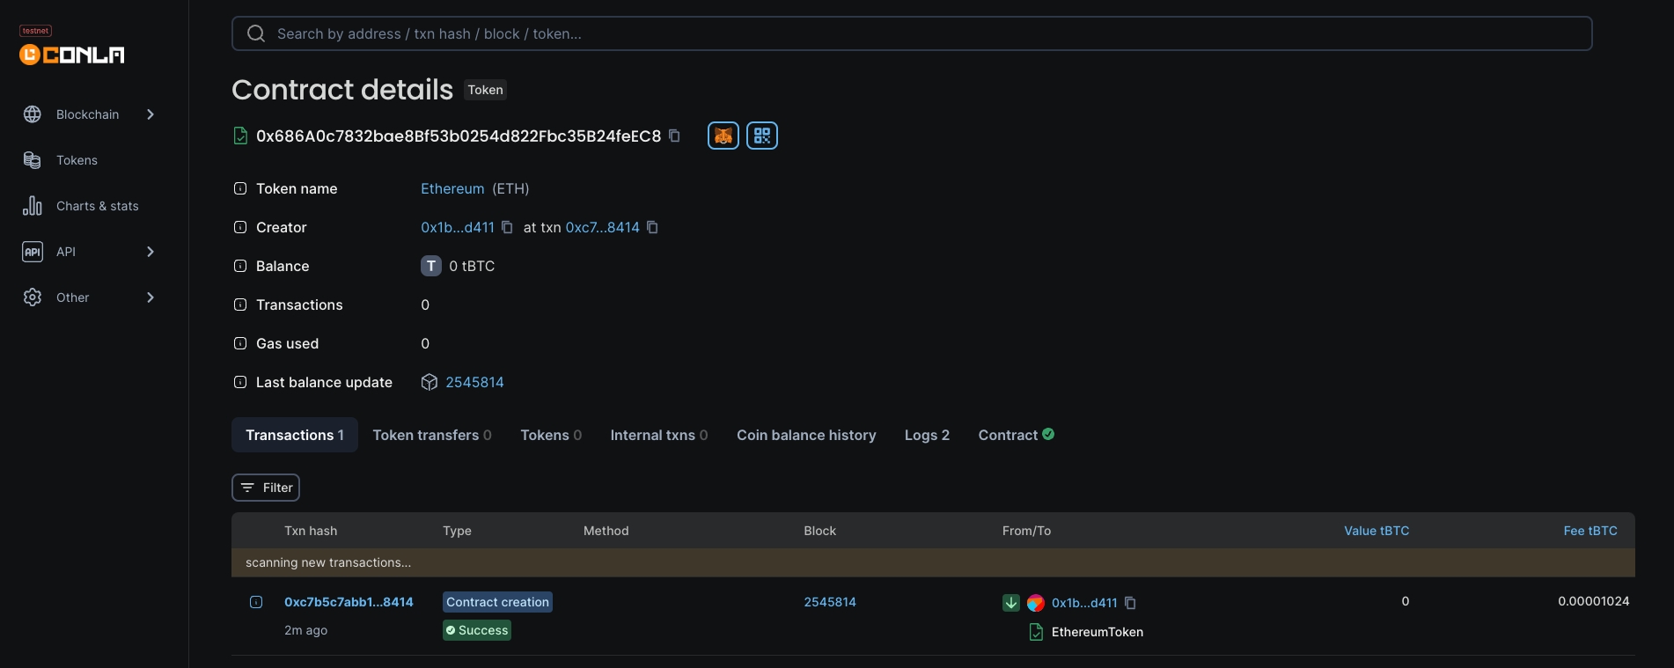Screen dimensions: 1674x668
Task: Show the address QR code
Action: click(762, 136)
